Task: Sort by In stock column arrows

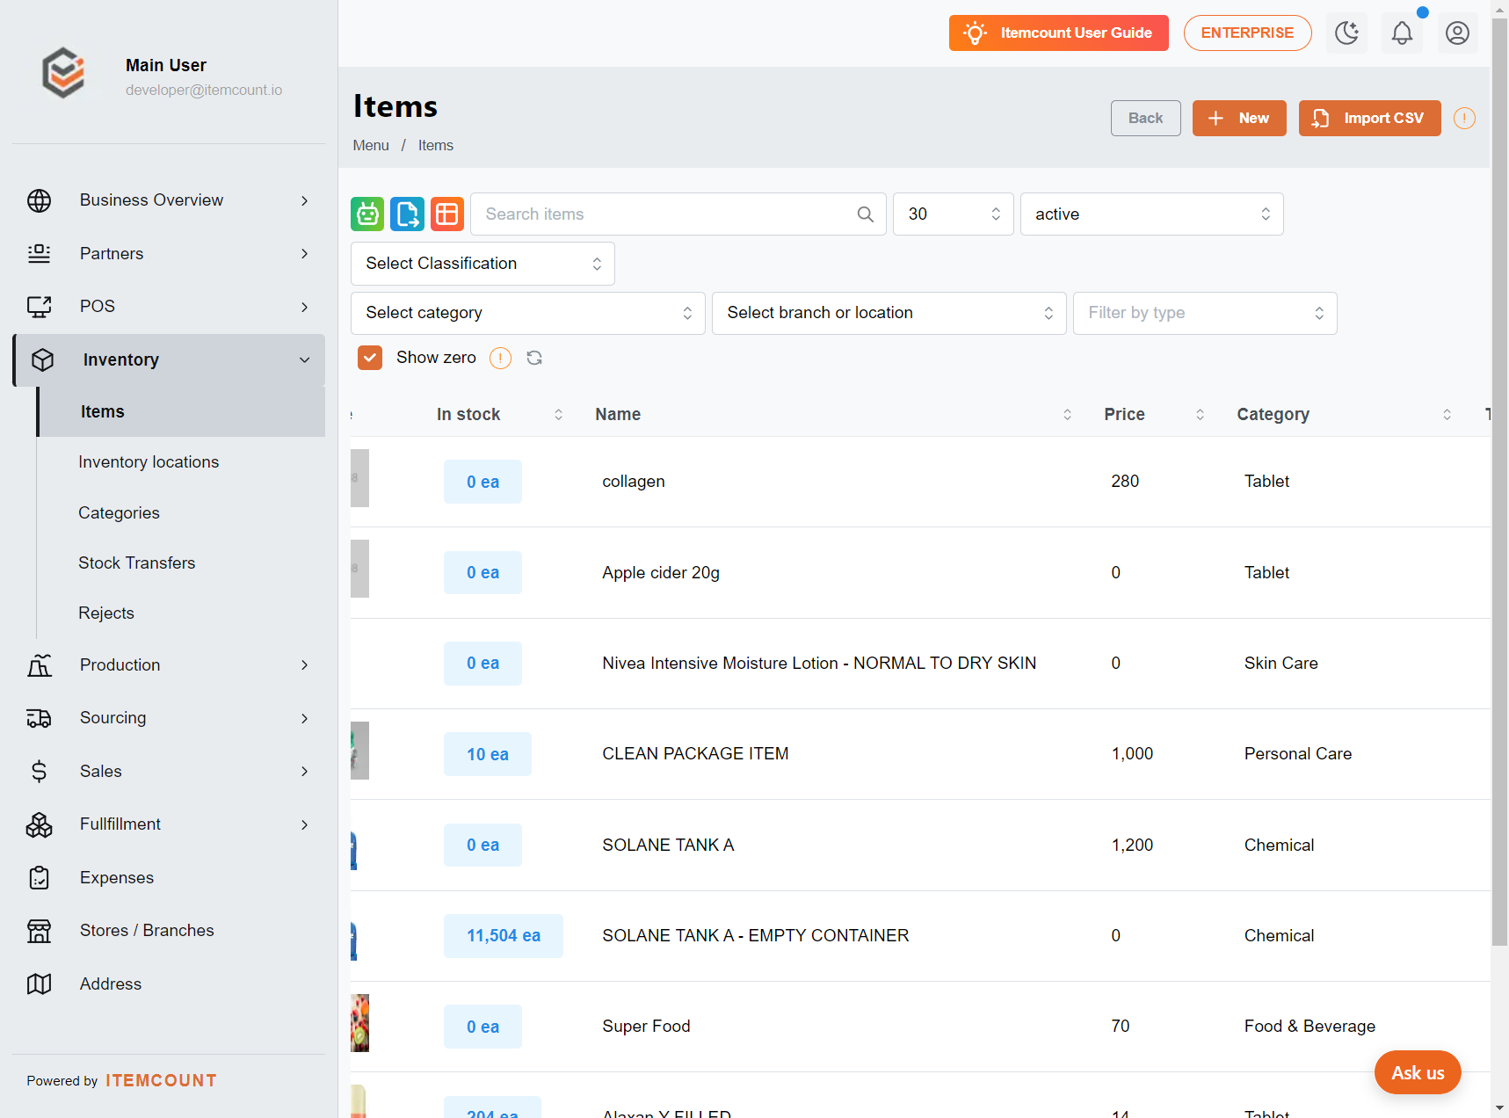Action: coord(558,415)
